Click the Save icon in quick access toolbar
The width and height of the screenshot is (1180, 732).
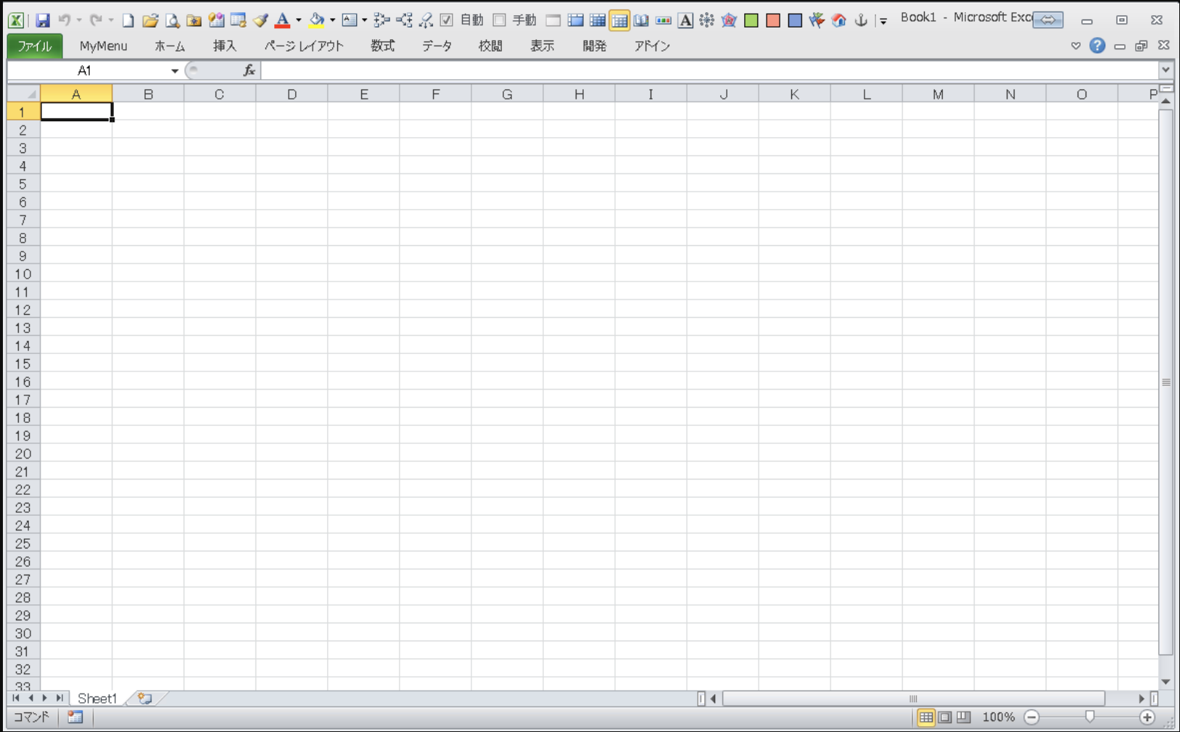pos(43,20)
